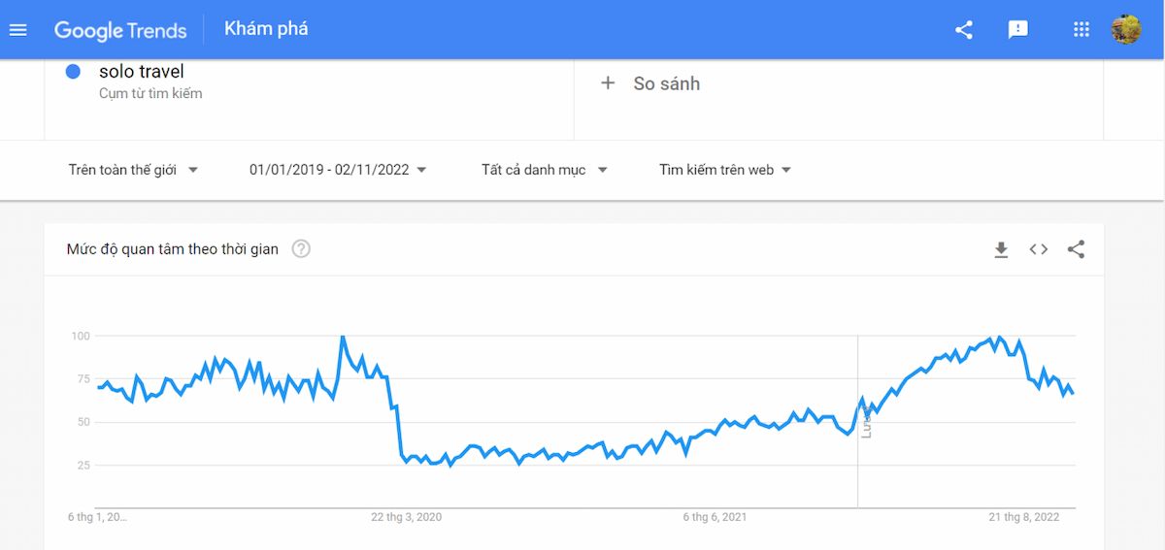This screenshot has height=550, width=1165.
Task: Edit the solo travel search term
Action: [142, 72]
